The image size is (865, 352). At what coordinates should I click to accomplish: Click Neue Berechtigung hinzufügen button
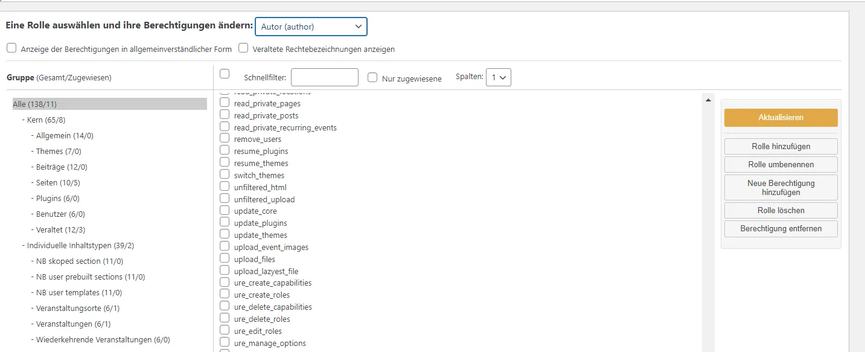coord(780,187)
